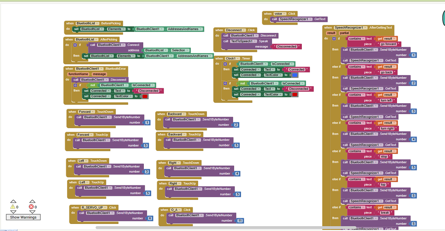Click gear on the Clock1.Timer 'if not' block
The height and width of the screenshot is (231, 445).
point(225,83)
